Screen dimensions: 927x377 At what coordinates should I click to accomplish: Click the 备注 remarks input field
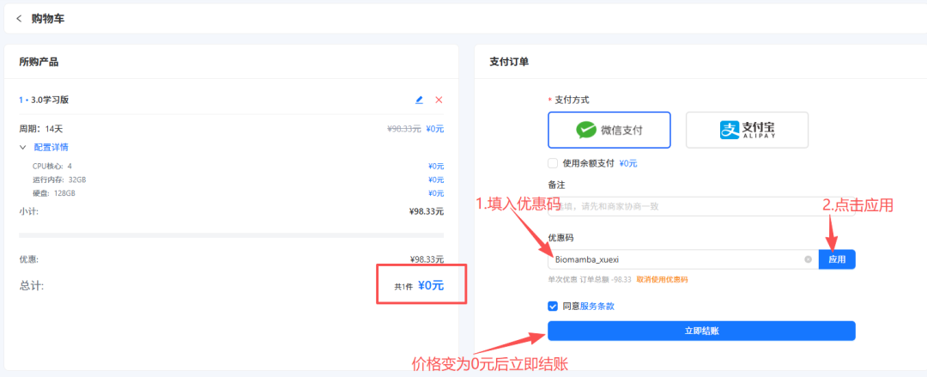(x=701, y=207)
